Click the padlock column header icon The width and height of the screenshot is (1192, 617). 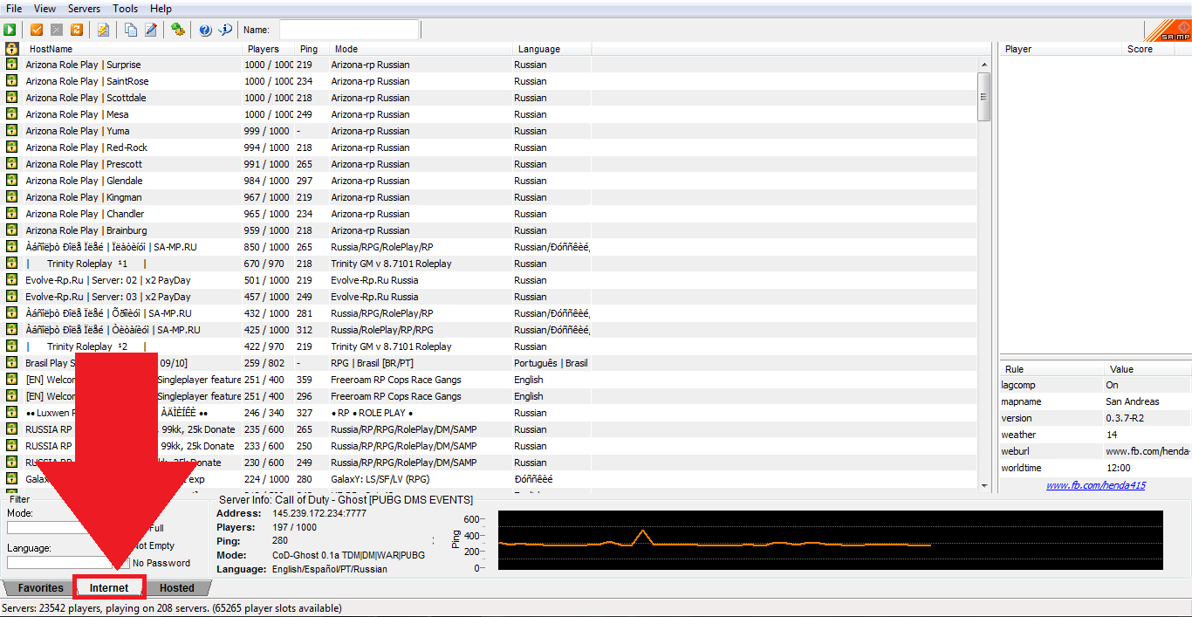(11, 49)
